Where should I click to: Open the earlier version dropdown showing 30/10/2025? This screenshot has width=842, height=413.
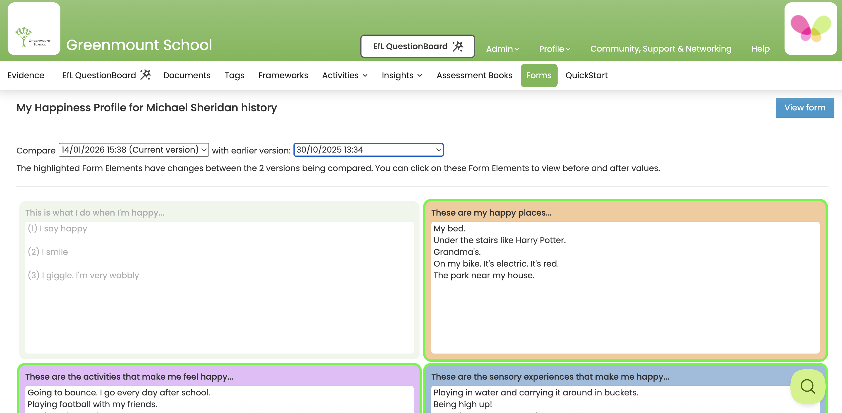point(368,149)
